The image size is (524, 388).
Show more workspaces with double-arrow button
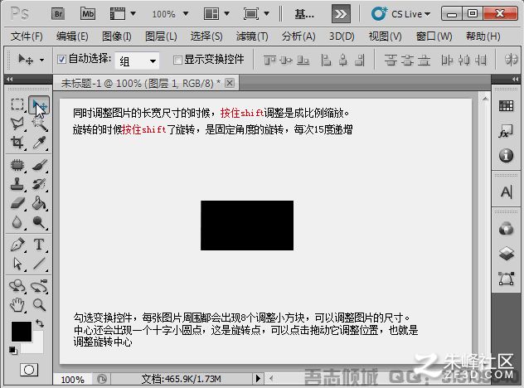[341, 14]
